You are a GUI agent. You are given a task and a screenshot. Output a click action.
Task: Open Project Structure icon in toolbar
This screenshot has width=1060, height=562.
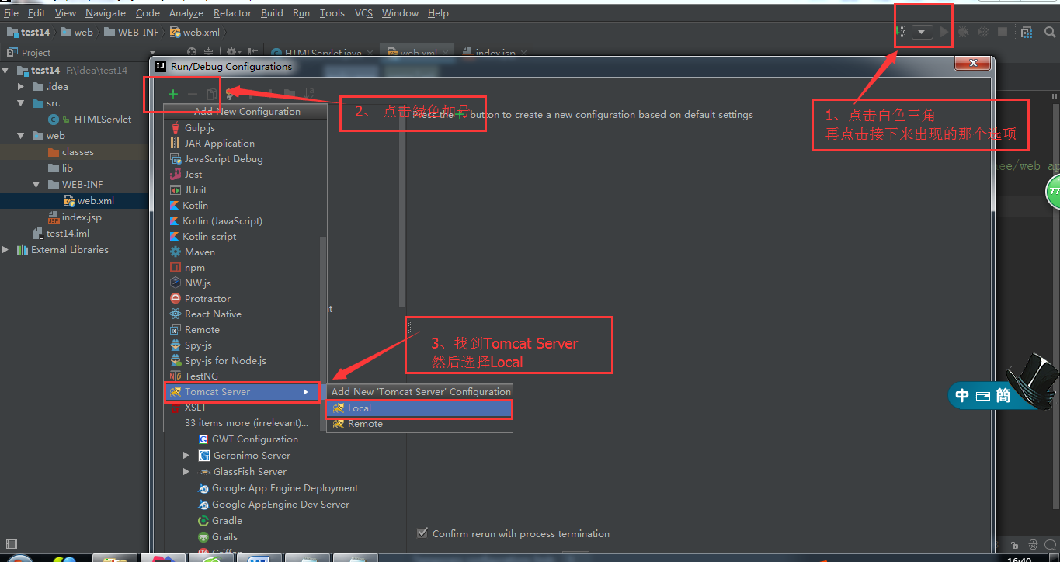1027,32
